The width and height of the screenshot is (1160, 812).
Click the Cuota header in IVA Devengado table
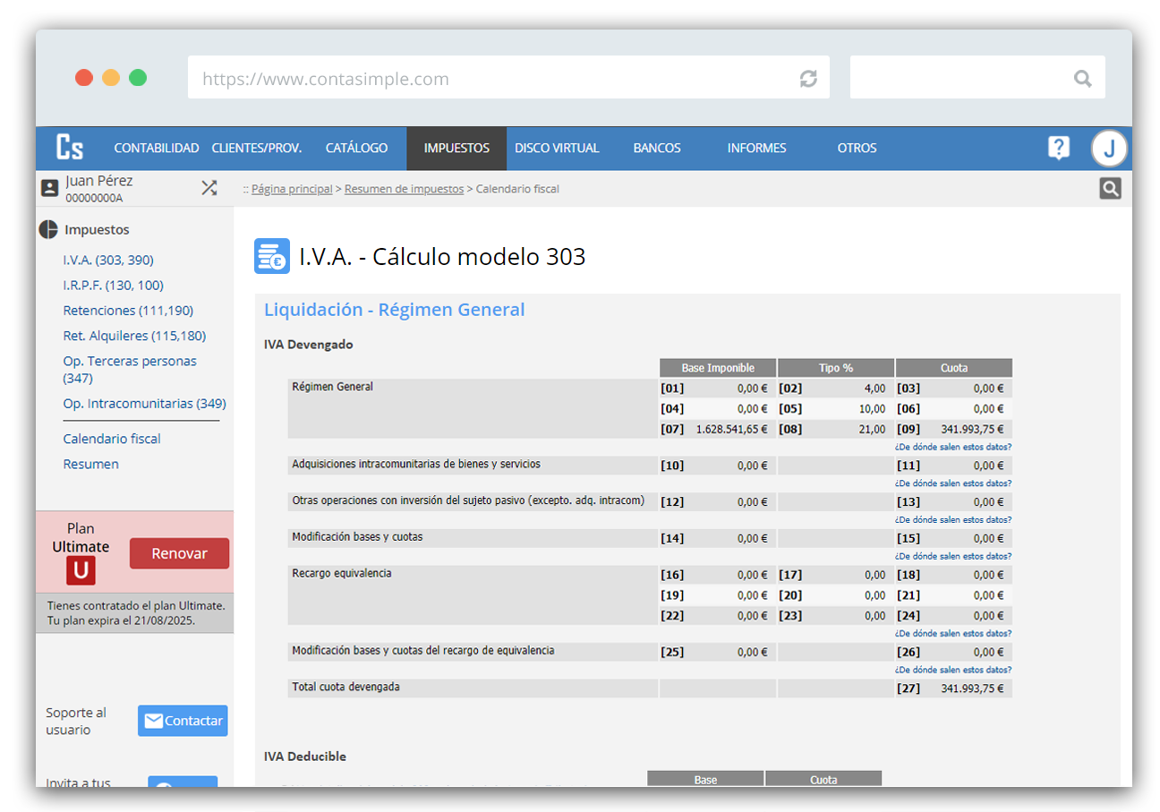954,368
